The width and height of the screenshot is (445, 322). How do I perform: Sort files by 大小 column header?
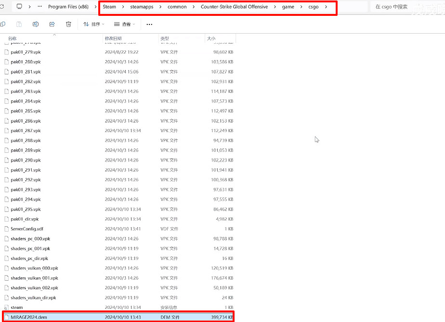(x=211, y=38)
